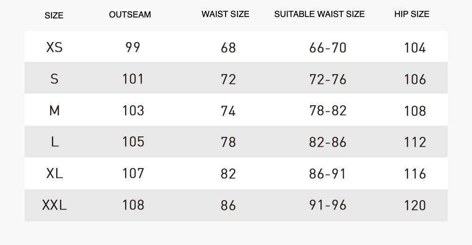Click waist size 68 in XS row
Viewport: 472px width, 245px height.
[x=228, y=48]
